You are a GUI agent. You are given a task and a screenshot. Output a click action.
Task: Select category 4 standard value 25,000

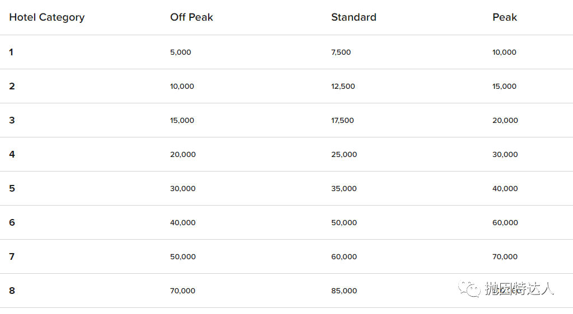pos(344,155)
